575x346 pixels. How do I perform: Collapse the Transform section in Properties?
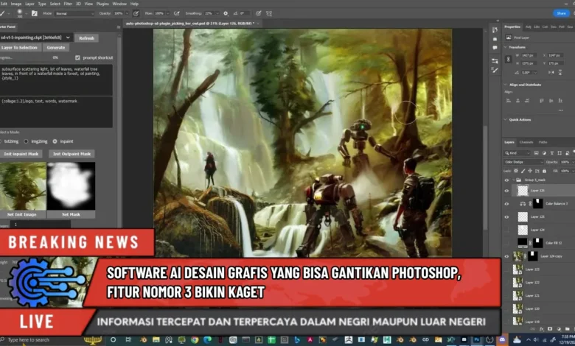click(x=506, y=46)
